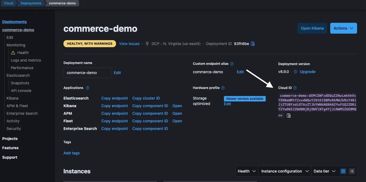The height and width of the screenshot is (182, 366).
Task: Open the Actions dropdown
Action: (343, 28)
